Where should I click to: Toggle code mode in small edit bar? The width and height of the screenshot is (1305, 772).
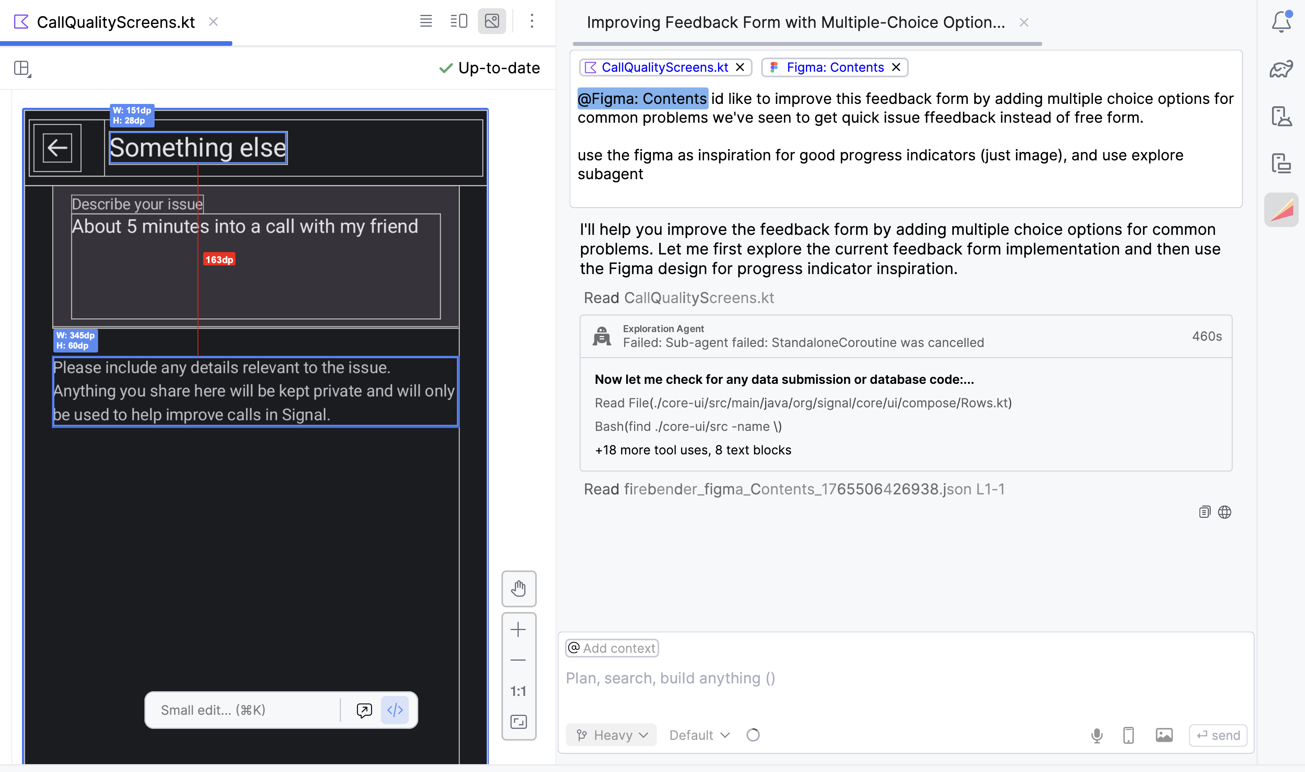pos(395,710)
